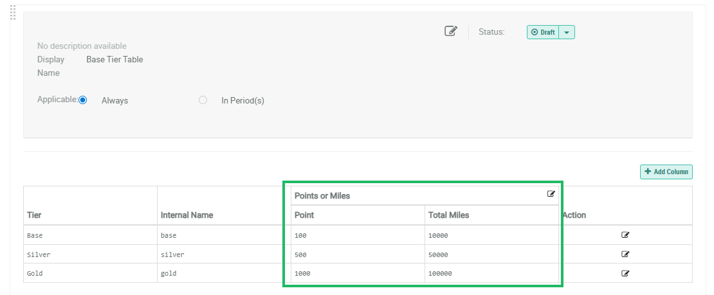Open the Draft status dropdown arrow

[x=567, y=32]
